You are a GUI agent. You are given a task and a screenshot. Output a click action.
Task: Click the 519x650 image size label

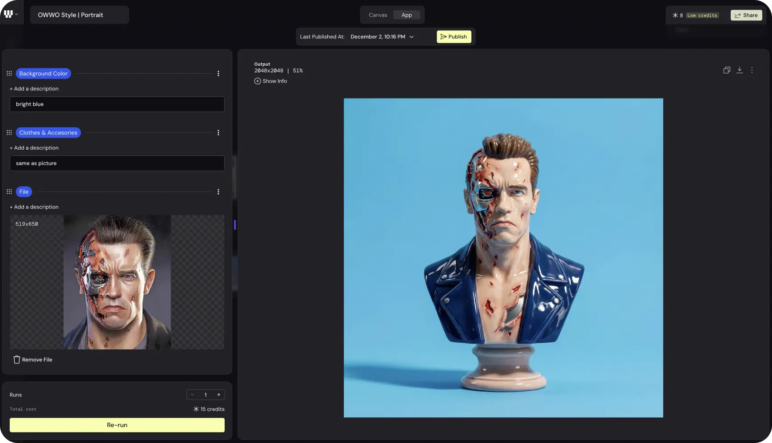(27, 224)
